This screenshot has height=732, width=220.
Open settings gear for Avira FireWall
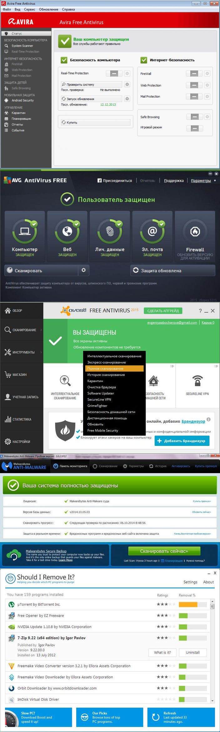(207, 73)
